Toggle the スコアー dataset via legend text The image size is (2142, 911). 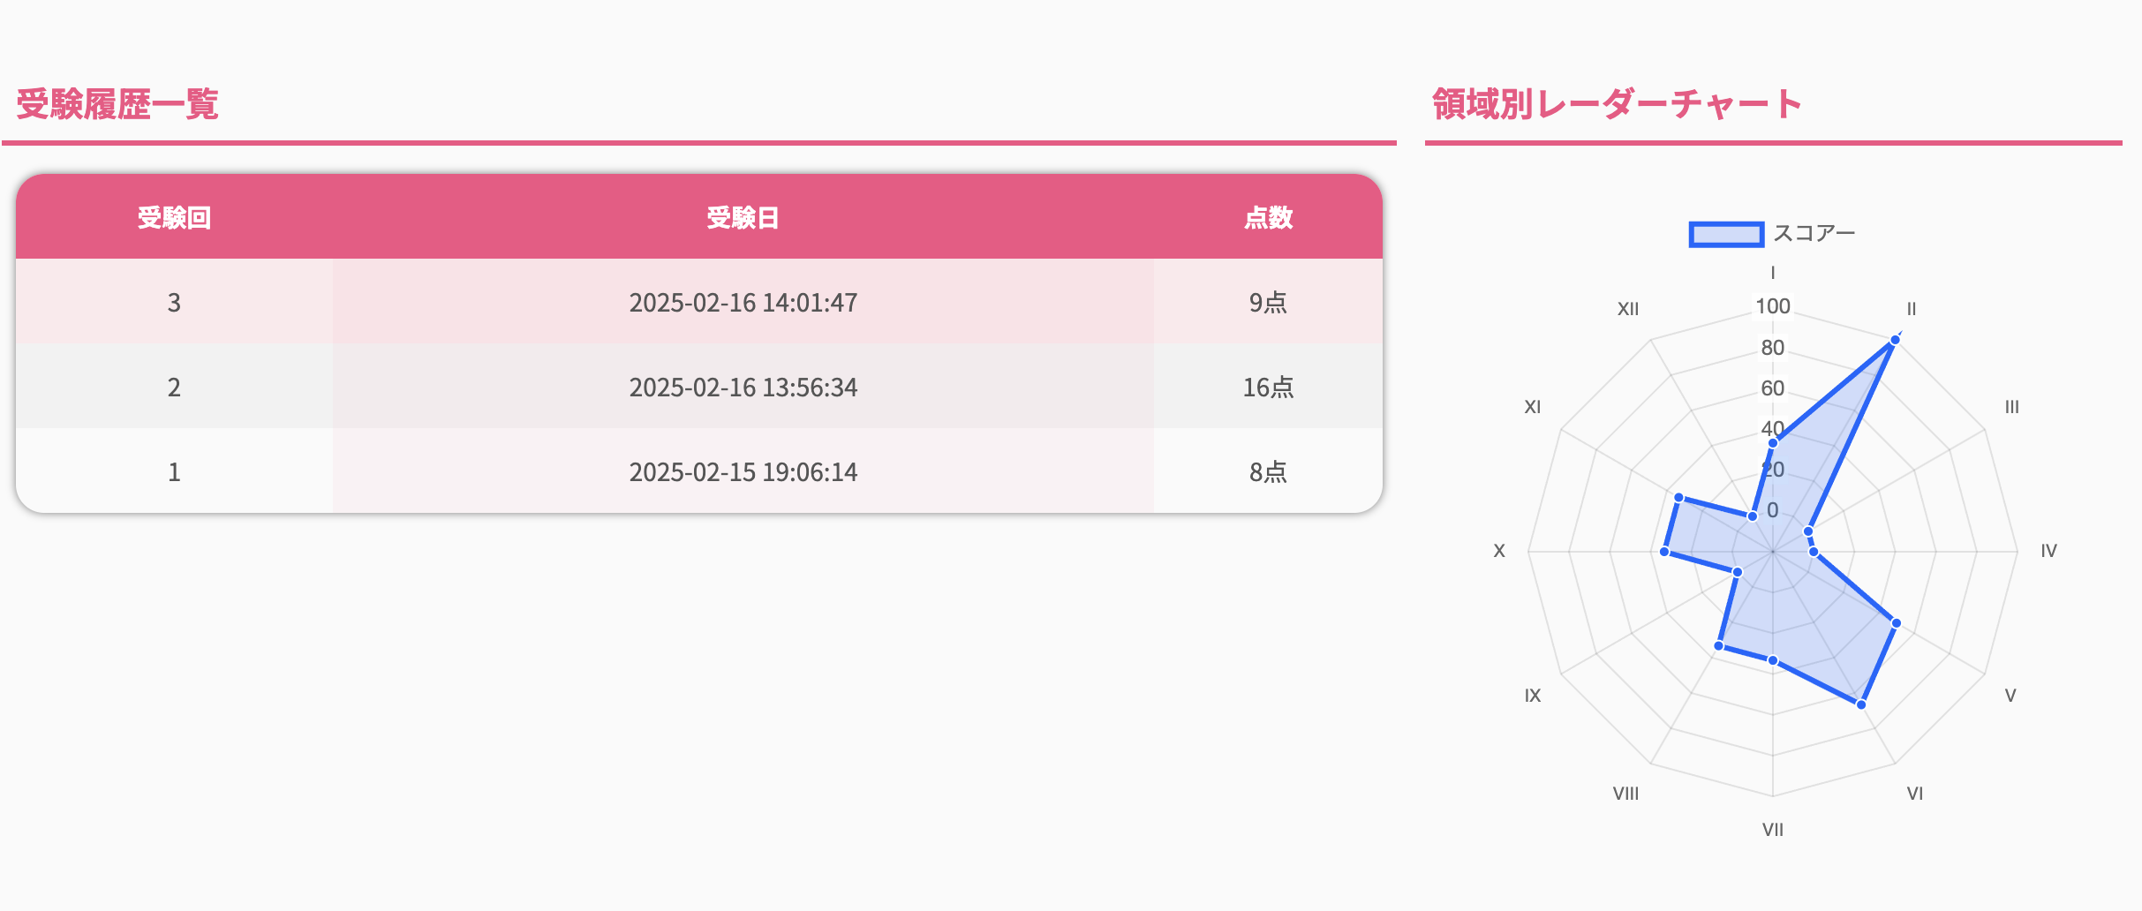(x=1814, y=234)
